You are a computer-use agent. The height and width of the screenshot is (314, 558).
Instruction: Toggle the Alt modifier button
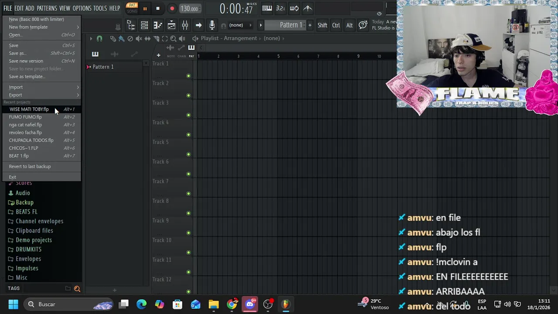tap(349, 25)
